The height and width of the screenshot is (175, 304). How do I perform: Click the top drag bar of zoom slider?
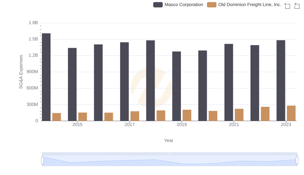[x=169, y=153]
